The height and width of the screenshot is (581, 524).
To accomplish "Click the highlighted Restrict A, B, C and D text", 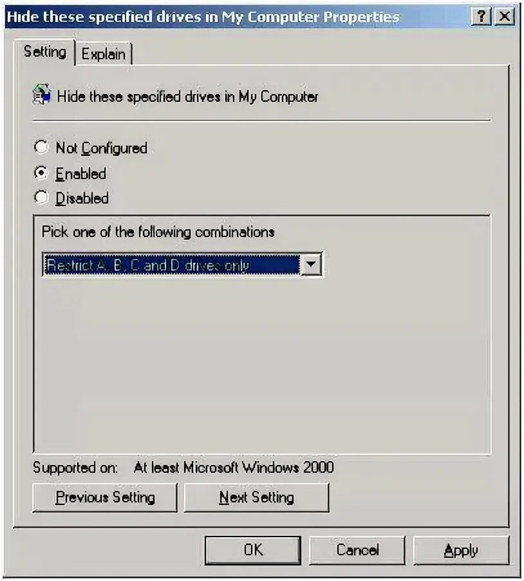I will coord(148,265).
